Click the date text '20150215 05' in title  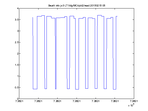(98, 6)
